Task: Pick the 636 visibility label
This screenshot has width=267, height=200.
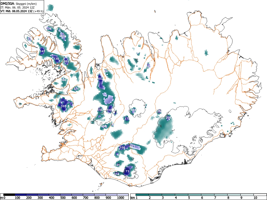Action: [x=104, y=126]
